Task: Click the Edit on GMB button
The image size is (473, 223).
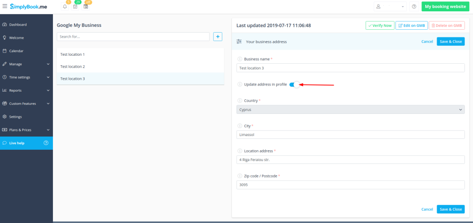Action: point(411,26)
